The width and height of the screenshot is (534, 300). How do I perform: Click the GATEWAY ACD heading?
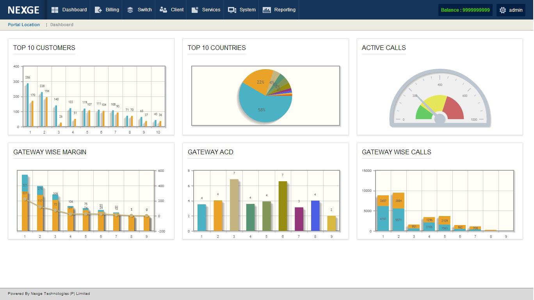[x=210, y=152]
